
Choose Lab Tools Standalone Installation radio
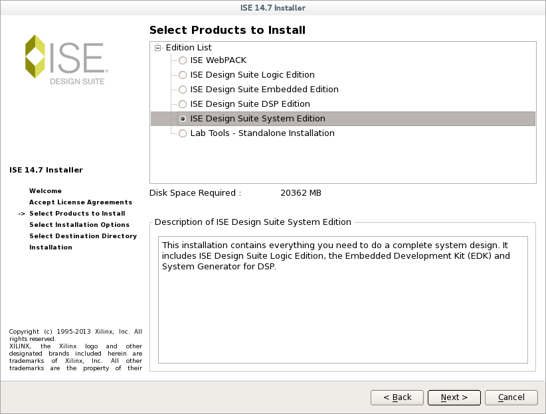coord(183,133)
